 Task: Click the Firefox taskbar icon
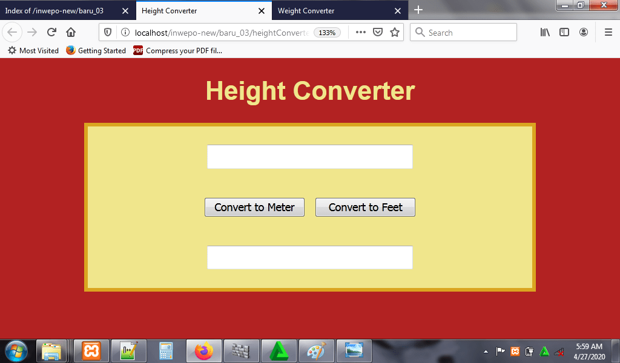pyautogui.click(x=203, y=351)
